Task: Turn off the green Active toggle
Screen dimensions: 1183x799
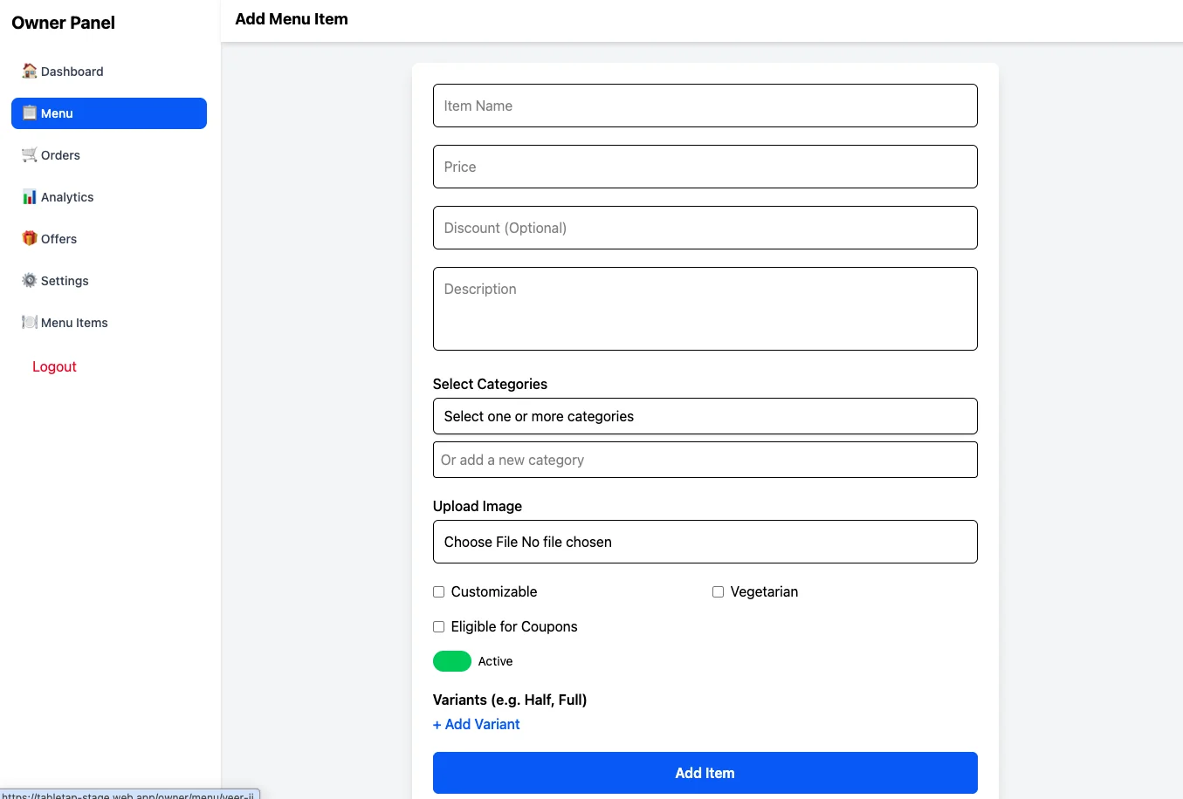Action: (x=452, y=661)
